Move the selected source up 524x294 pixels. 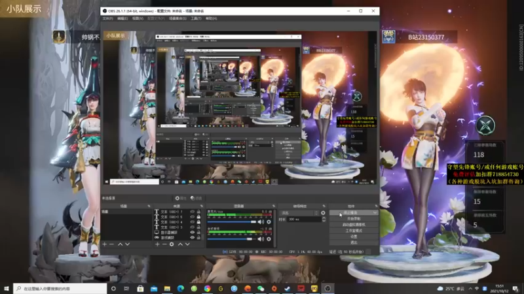point(180,244)
